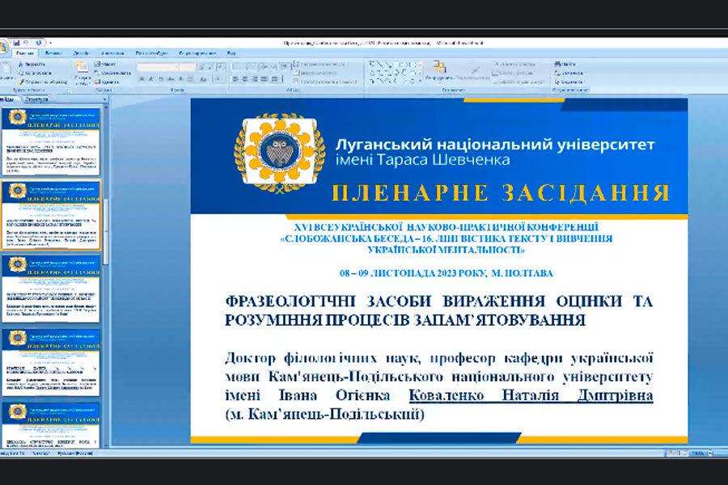Viewport: 728px width, 485px height.
Task: Open the text columns dropdown
Action: pyautogui.click(x=276, y=79)
